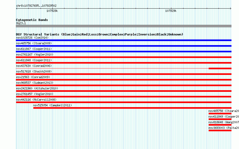
Task: Click the 107929k ruler label
Action: pos(171,11)
